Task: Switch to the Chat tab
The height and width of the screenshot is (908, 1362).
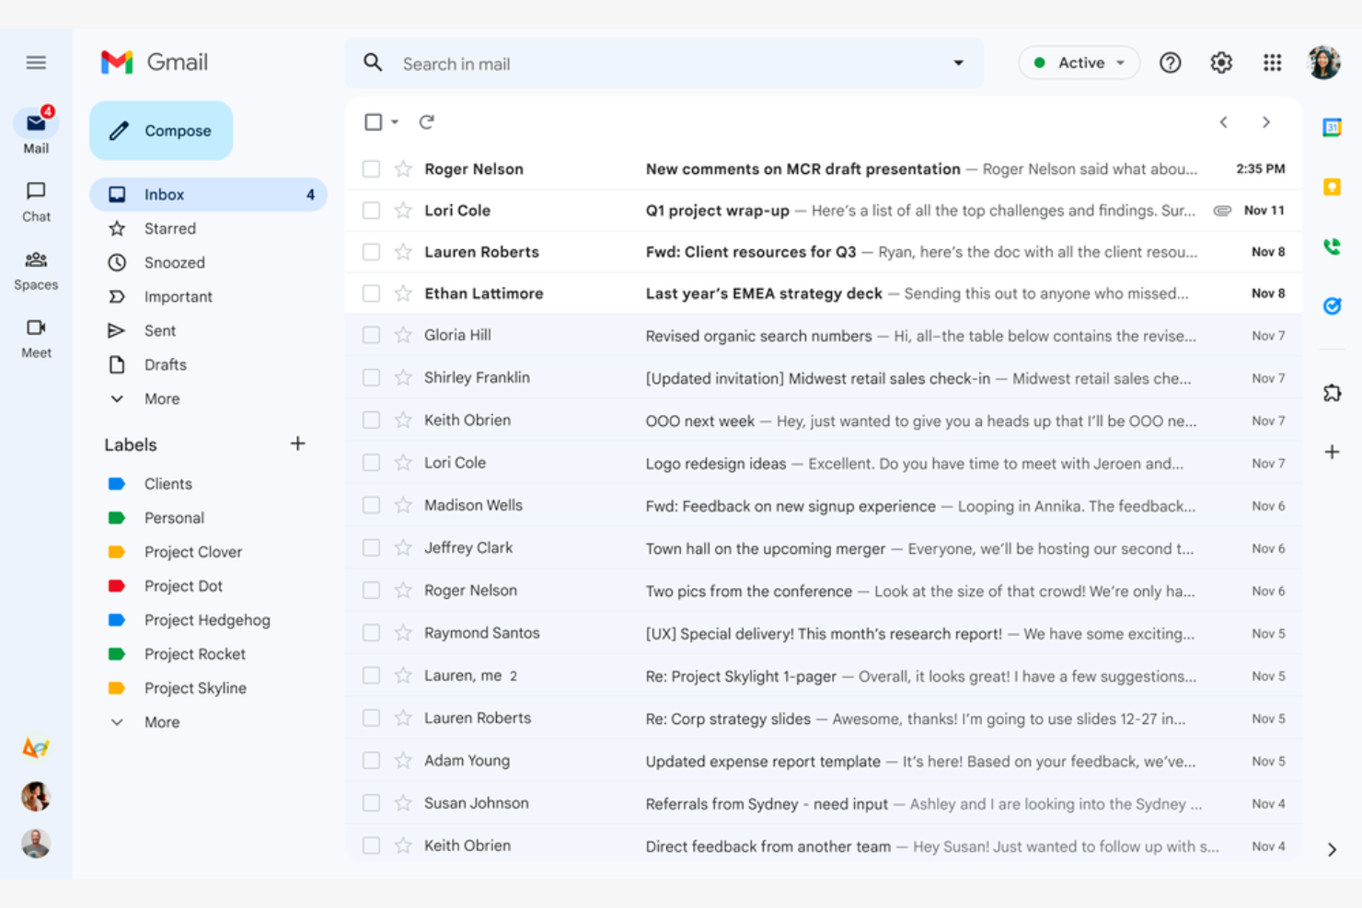Action: [36, 201]
